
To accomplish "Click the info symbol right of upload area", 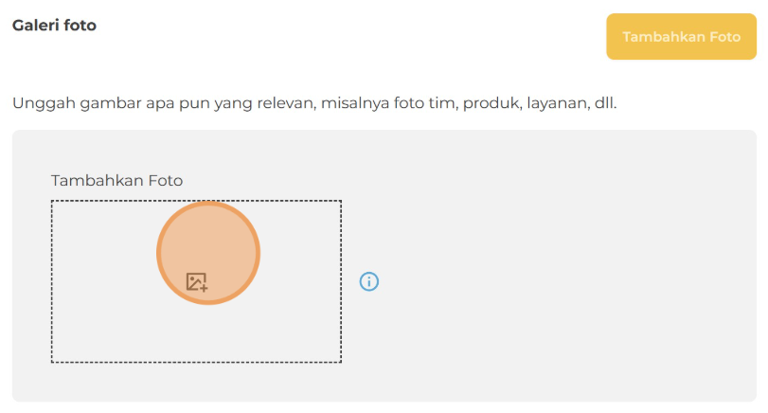I will click(369, 281).
